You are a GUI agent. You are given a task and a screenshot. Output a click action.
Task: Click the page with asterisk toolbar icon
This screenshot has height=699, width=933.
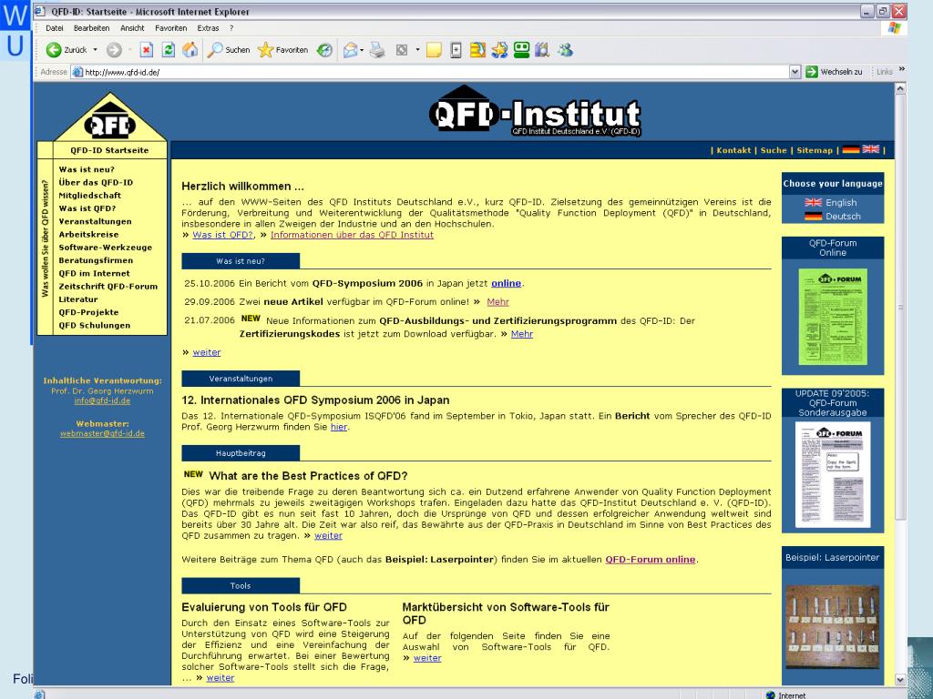[x=456, y=50]
